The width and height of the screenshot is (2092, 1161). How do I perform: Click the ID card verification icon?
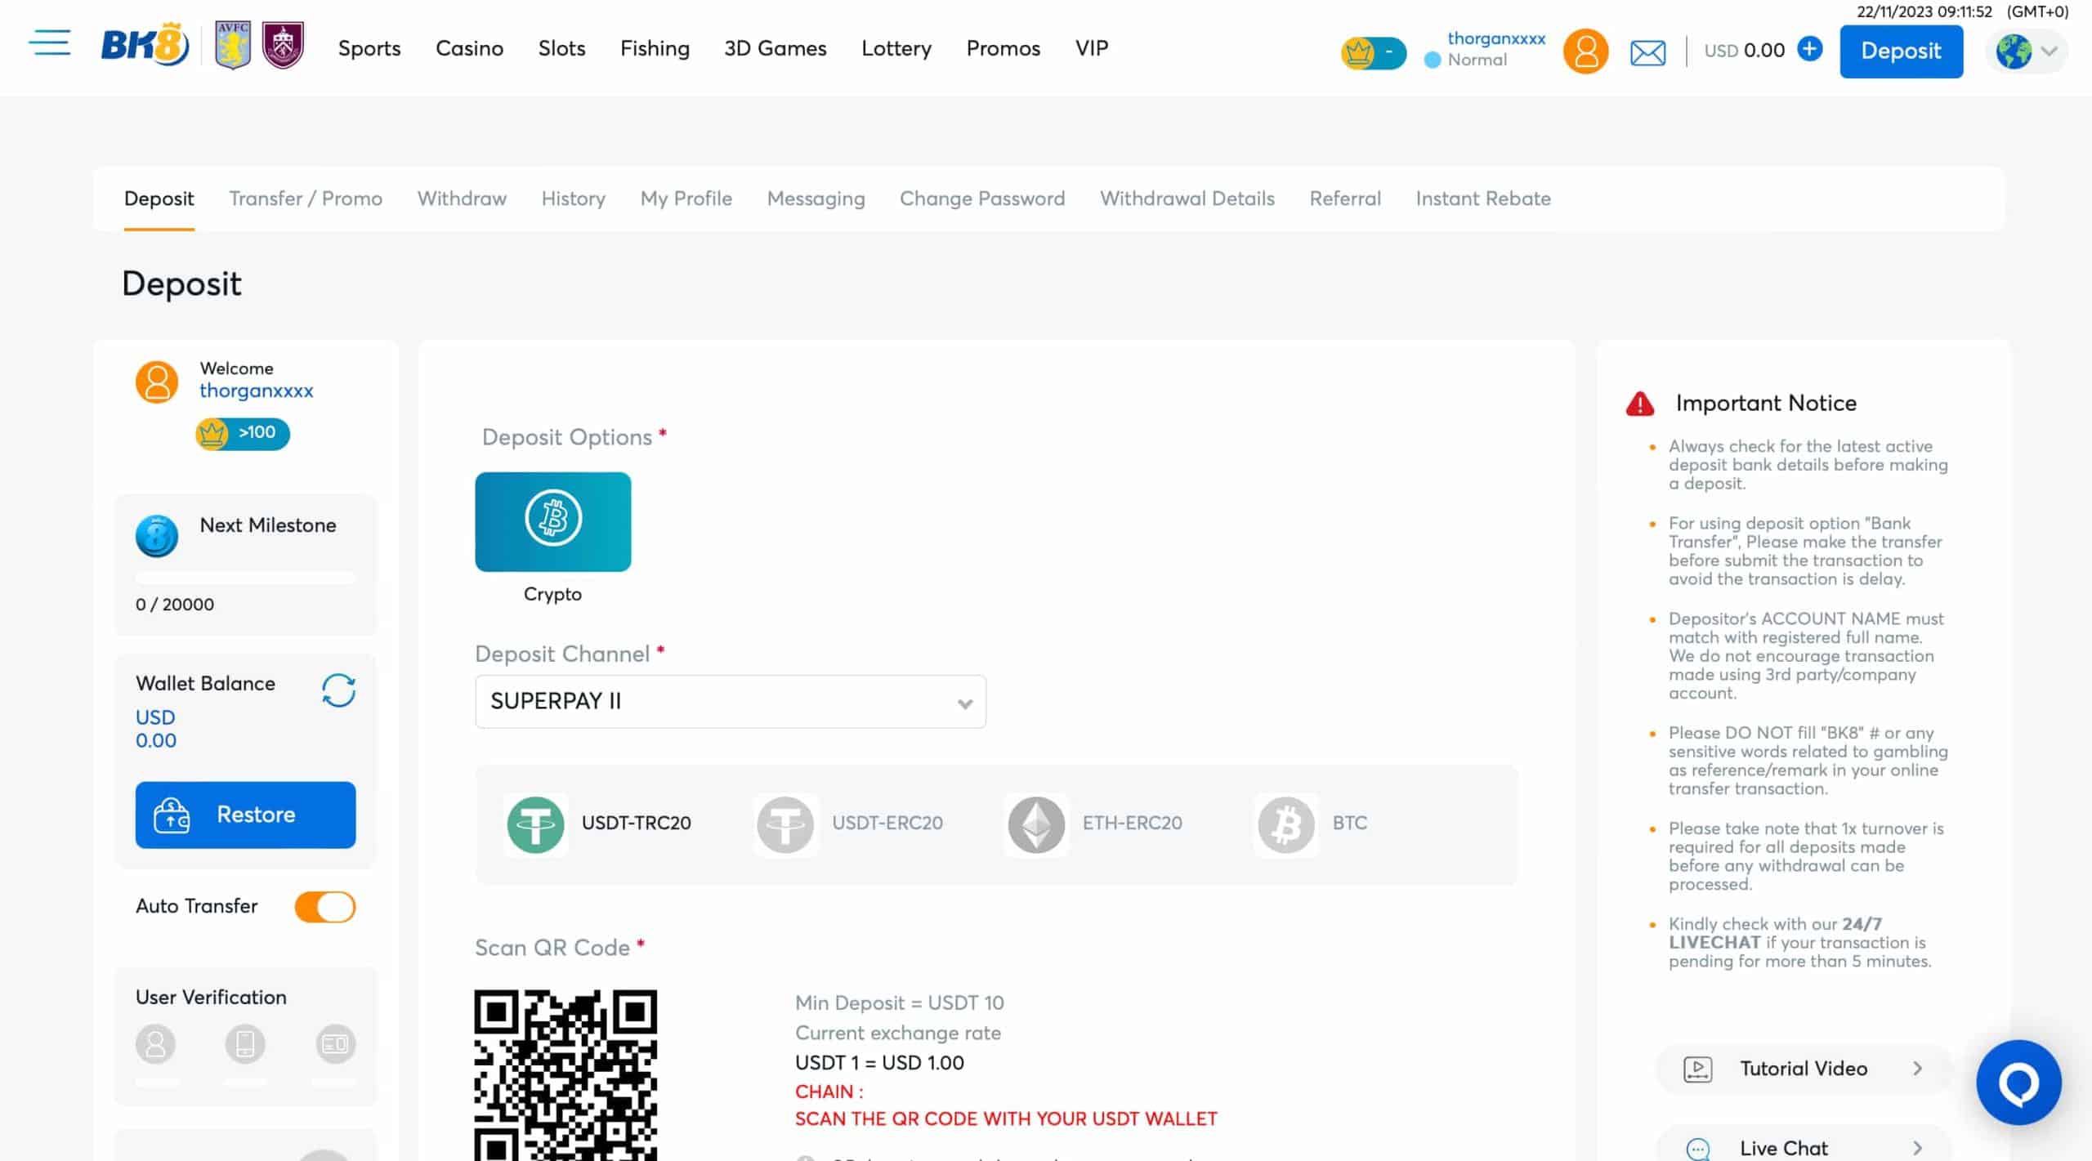pos(335,1043)
